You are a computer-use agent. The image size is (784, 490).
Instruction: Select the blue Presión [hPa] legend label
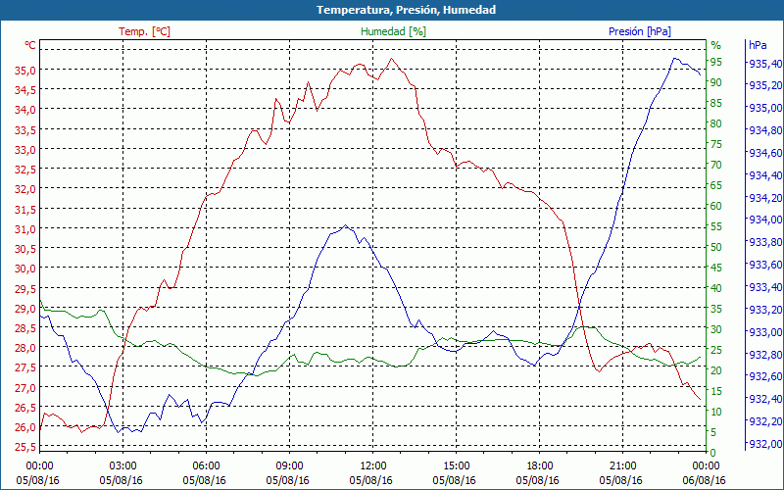[x=640, y=31]
